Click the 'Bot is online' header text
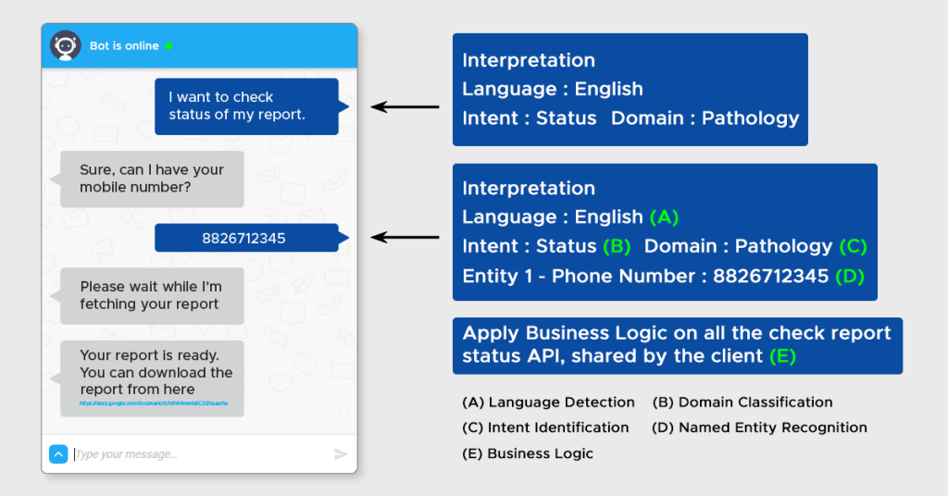The image size is (948, 496). tap(124, 46)
